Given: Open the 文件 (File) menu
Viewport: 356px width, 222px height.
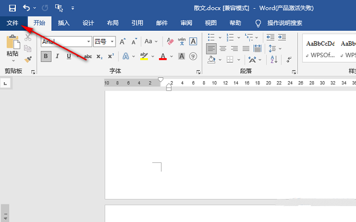Looking at the screenshot, I should 13,23.
